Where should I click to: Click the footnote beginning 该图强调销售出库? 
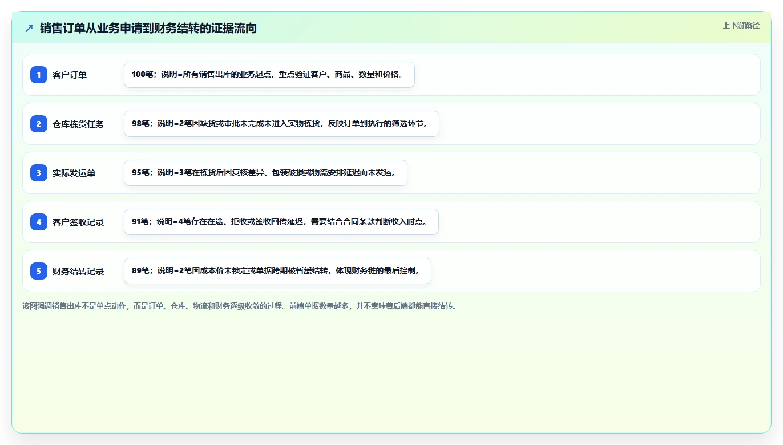click(239, 306)
